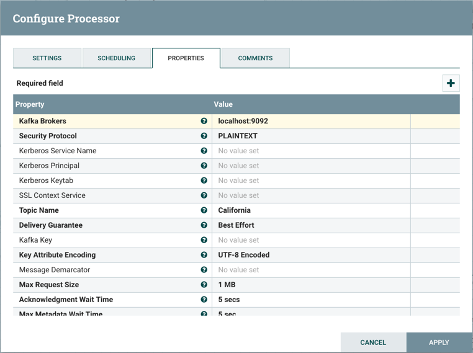Edit the Kafka Brokers value localhost:9092
The height and width of the screenshot is (353, 473).
310,121
